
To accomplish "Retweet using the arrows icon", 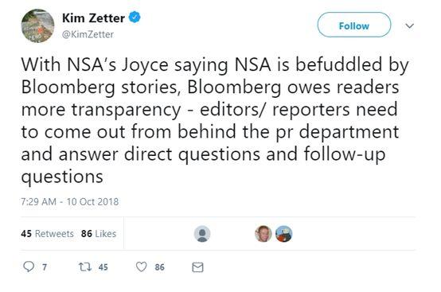I will (x=84, y=267).
